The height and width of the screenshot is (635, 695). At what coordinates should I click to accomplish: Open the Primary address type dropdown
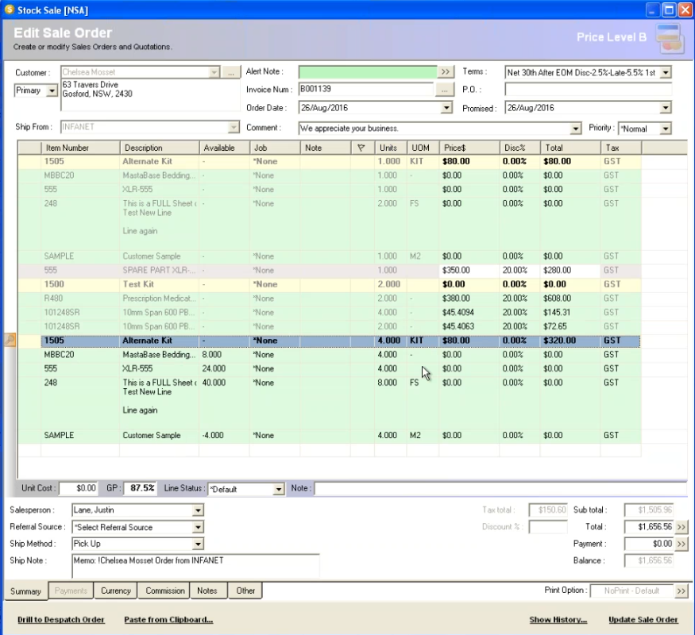(x=52, y=90)
